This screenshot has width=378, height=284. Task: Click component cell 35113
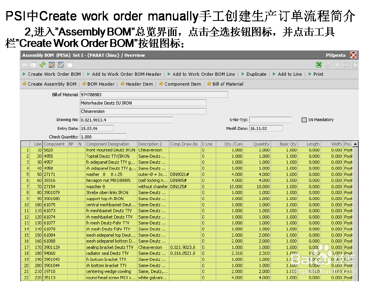(55, 278)
